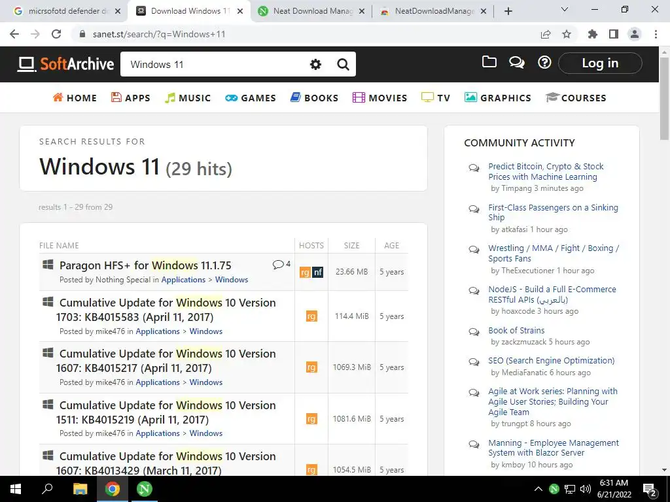Open Agile at Work series thread
This screenshot has height=502, width=670.
552,402
